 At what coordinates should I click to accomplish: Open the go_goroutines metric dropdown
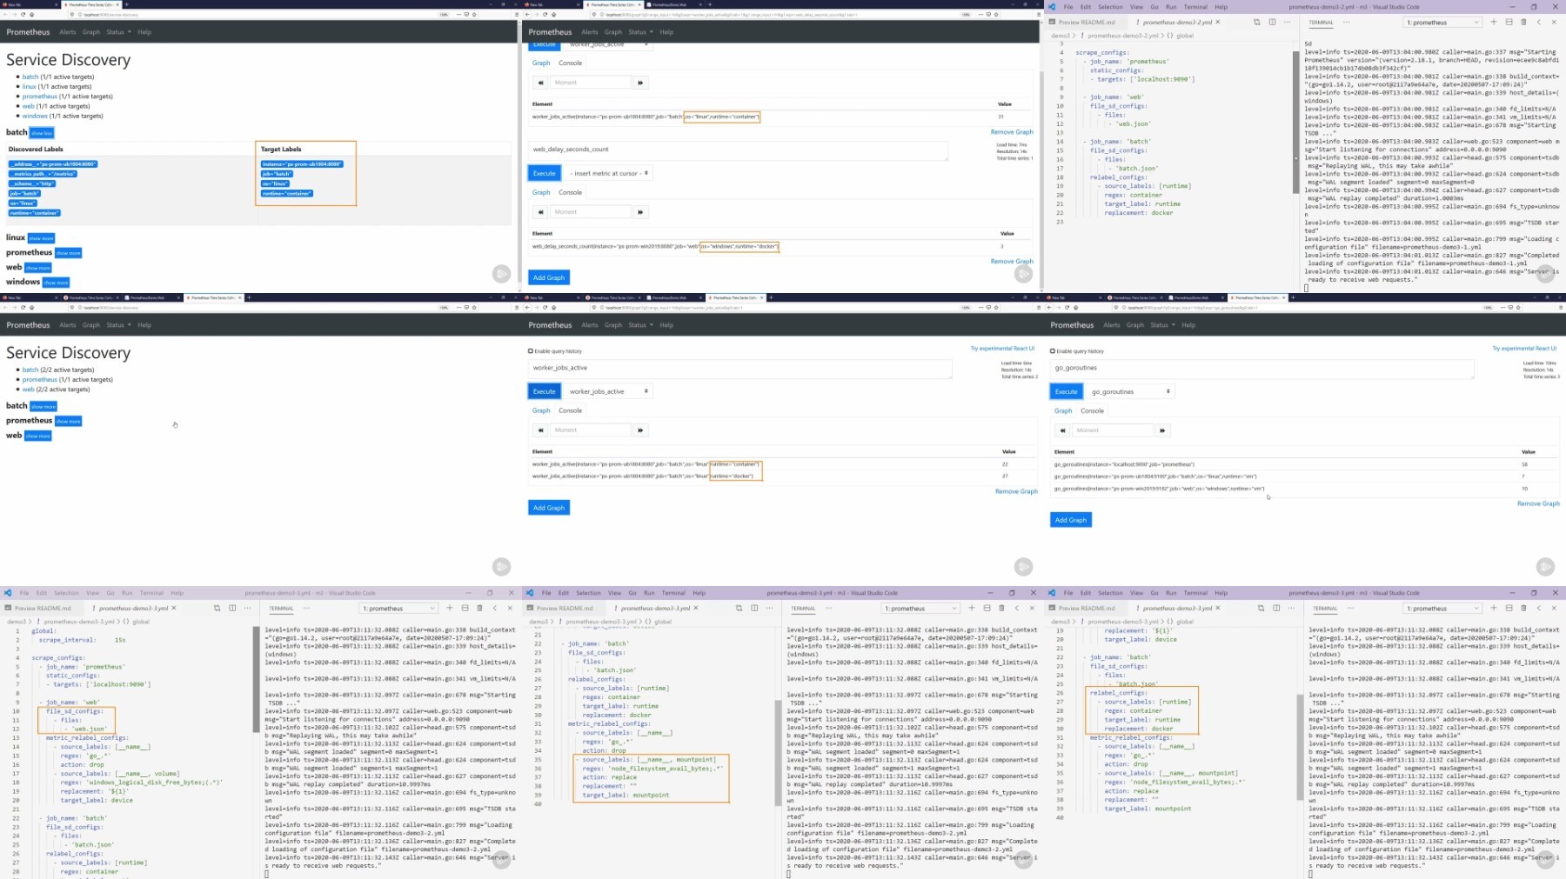[x=1129, y=391]
